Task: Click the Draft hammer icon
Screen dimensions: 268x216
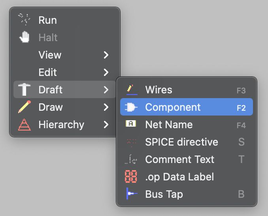Action: (25, 90)
